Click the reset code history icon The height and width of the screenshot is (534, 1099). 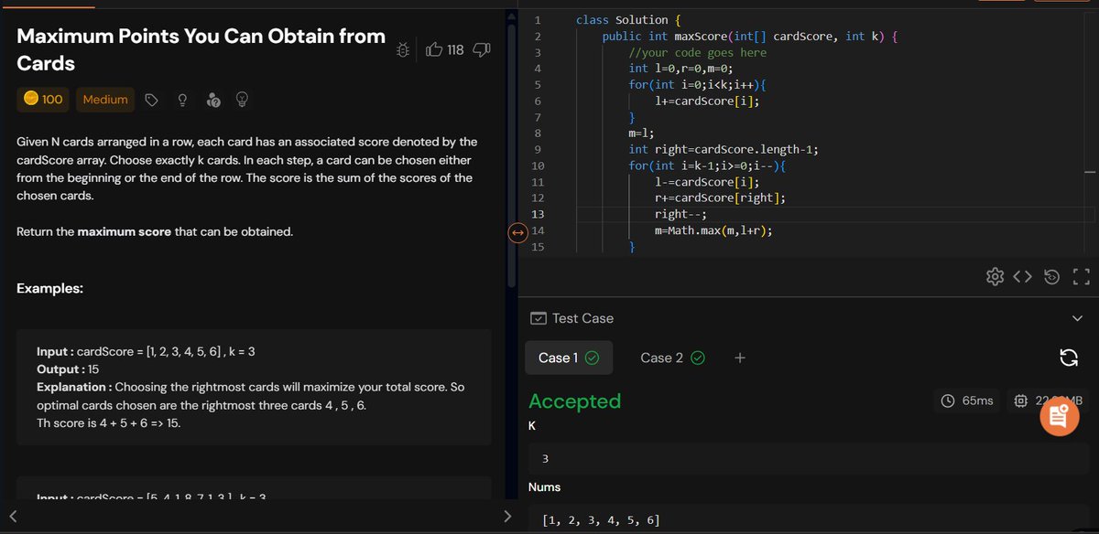click(1052, 276)
